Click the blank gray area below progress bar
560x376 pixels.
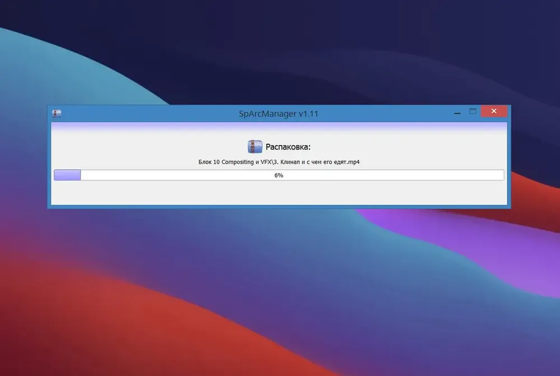pos(279,192)
